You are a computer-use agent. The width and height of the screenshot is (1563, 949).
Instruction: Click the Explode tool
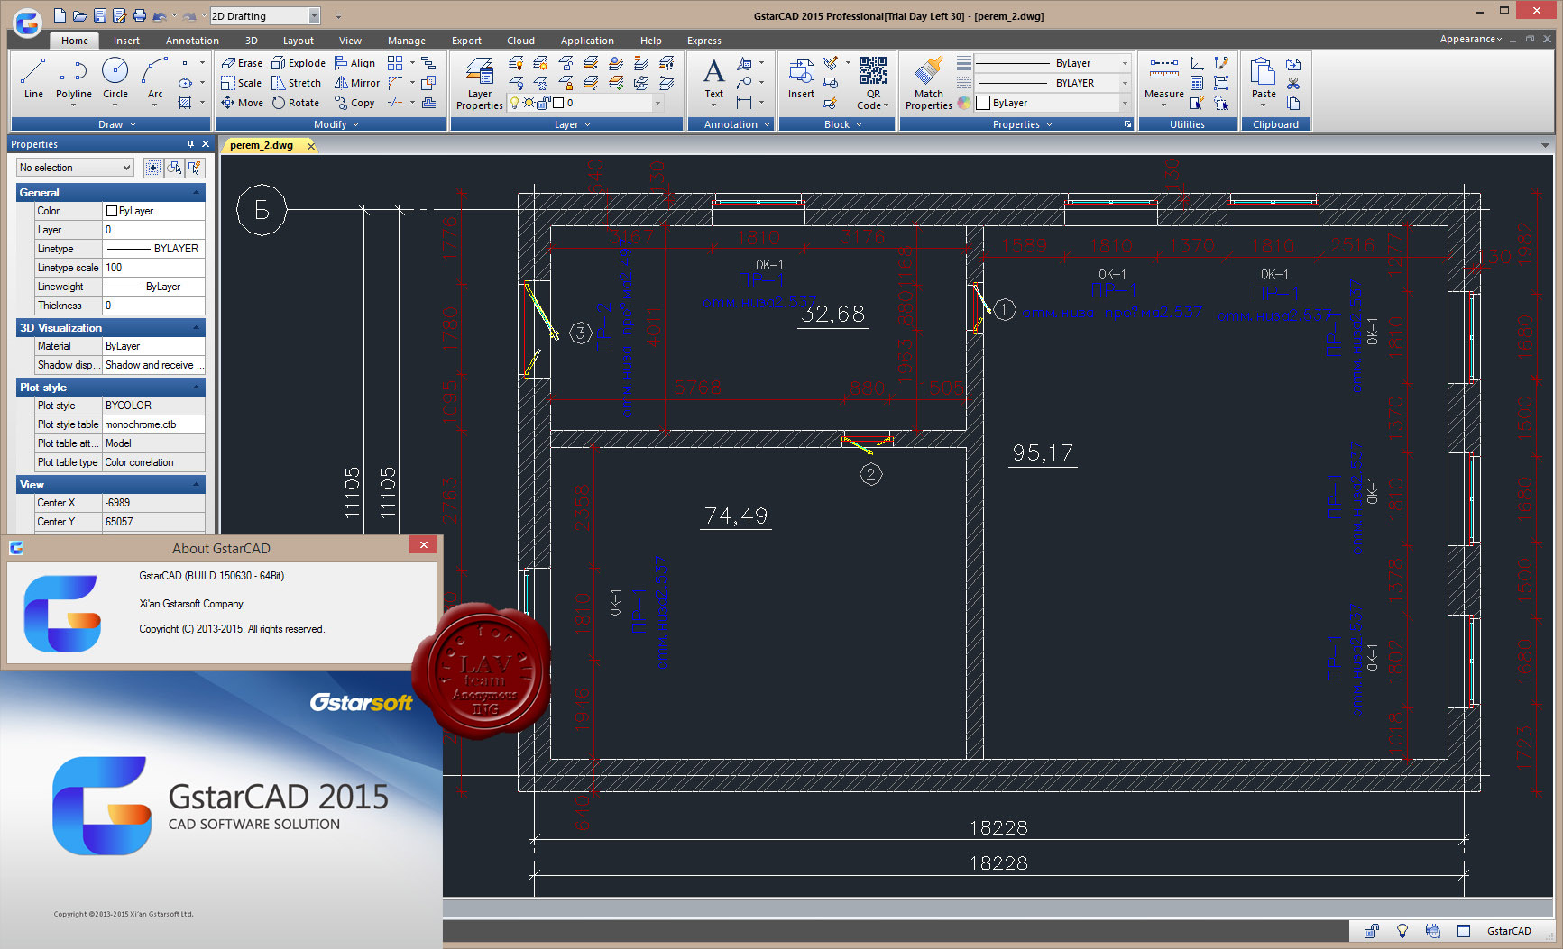pos(299,63)
